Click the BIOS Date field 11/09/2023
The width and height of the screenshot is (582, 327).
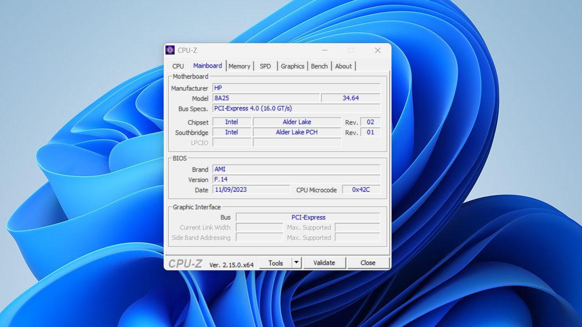pyautogui.click(x=251, y=190)
